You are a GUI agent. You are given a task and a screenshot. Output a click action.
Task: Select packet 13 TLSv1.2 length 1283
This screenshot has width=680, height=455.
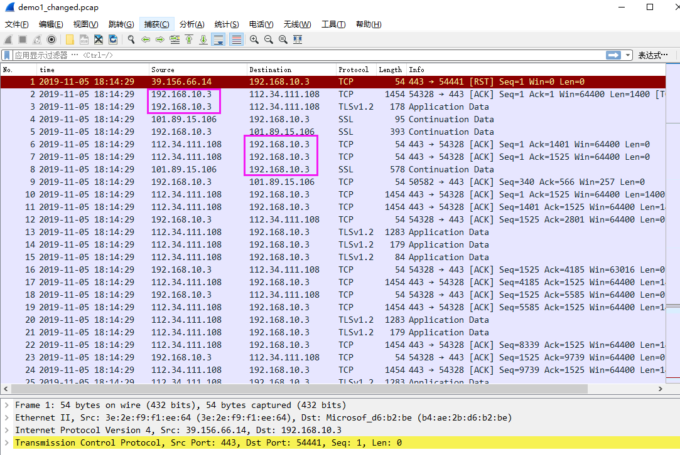pyautogui.click(x=333, y=233)
